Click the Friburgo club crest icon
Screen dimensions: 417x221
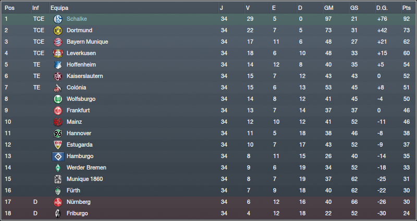[x=58, y=213]
